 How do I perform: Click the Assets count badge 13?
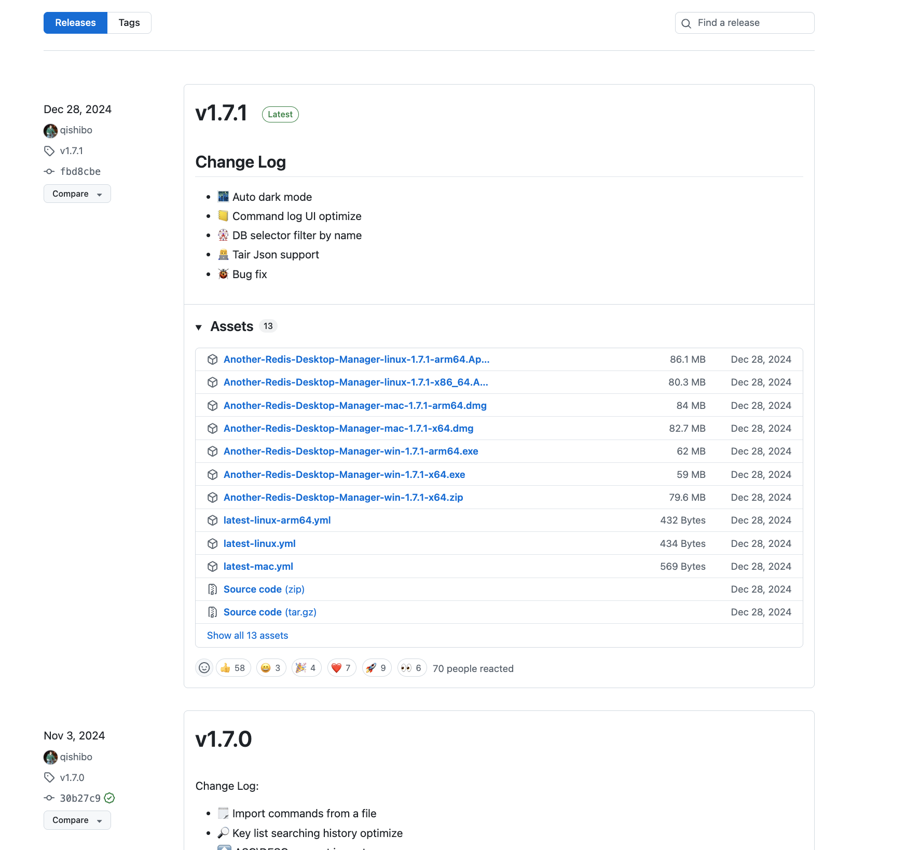click(x=268, y=326)
